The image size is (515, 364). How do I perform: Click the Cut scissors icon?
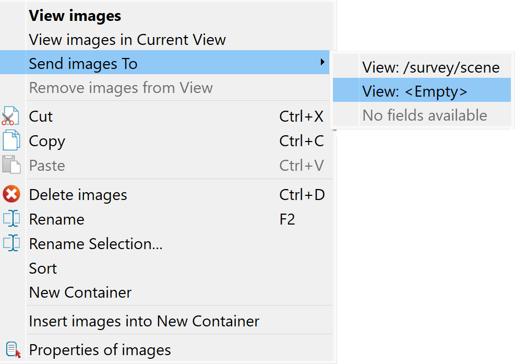(x=11, y=116)
